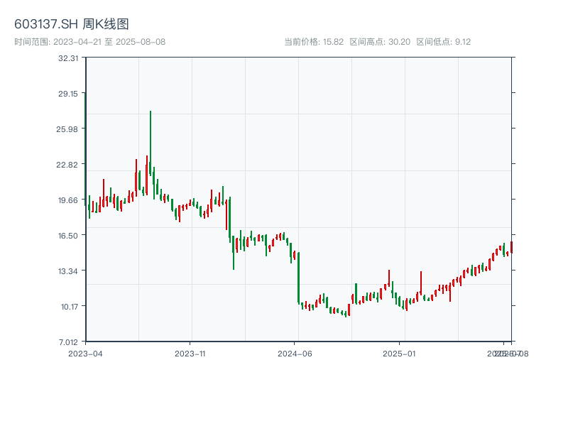
Task: Click the 2024-06 x-axis date label
Action: point(295,353)
